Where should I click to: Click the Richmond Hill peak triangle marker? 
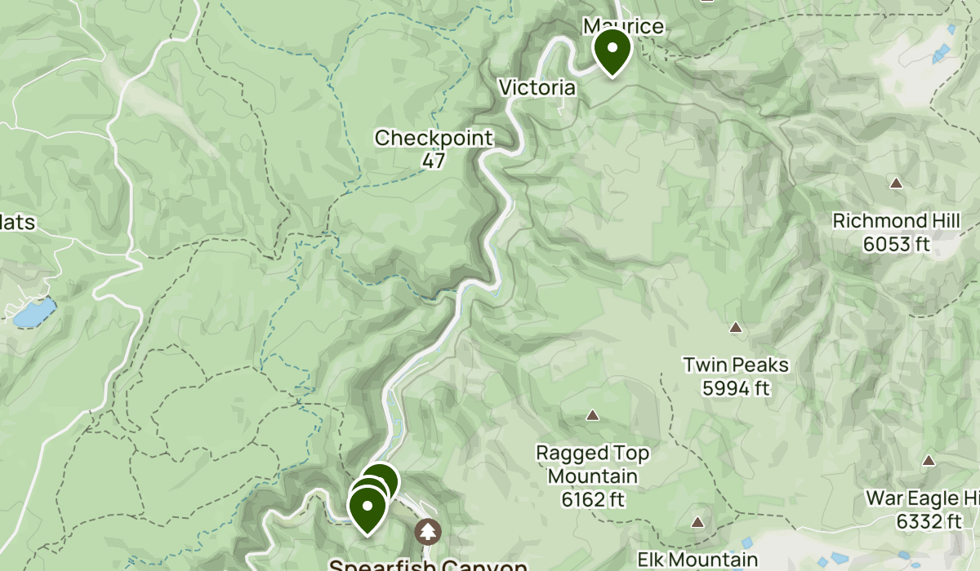click(896, 184)
